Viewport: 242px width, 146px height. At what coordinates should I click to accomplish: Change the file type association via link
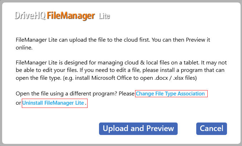pyautogui.click(x=171, y=94)
